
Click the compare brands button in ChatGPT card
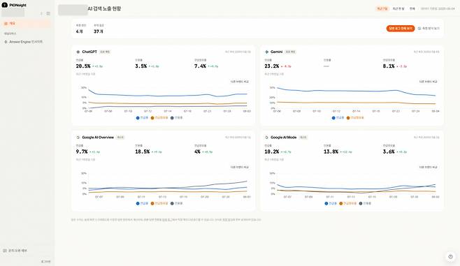click(x=239, y=82)
